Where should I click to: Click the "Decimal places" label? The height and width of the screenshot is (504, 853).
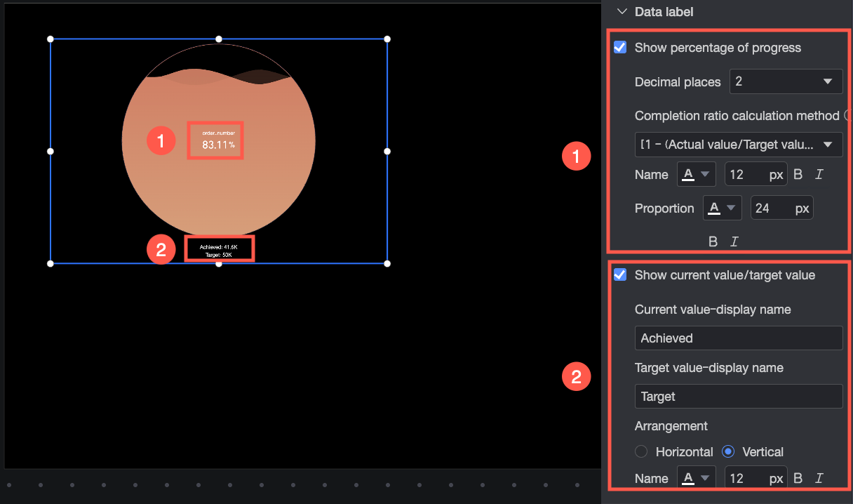(678, 82)
